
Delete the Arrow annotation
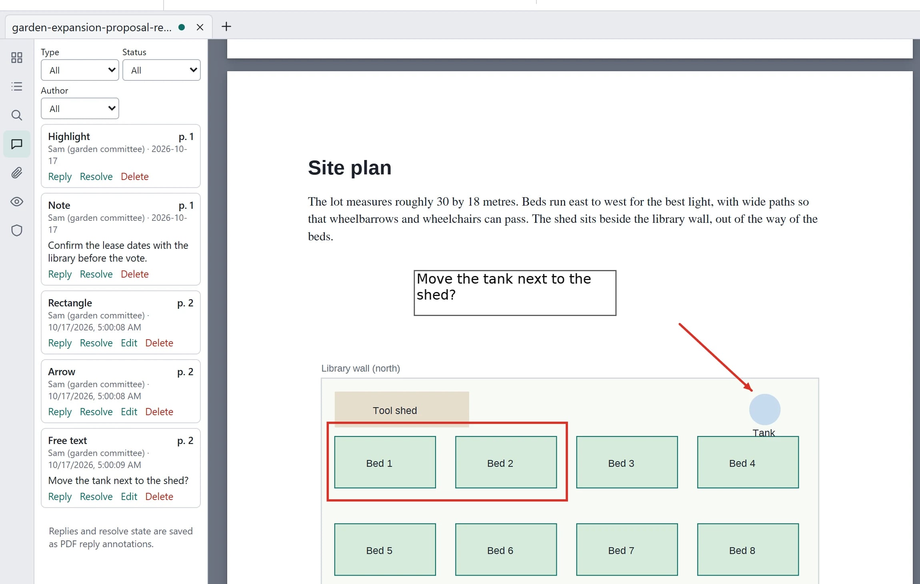click(159, 412)
